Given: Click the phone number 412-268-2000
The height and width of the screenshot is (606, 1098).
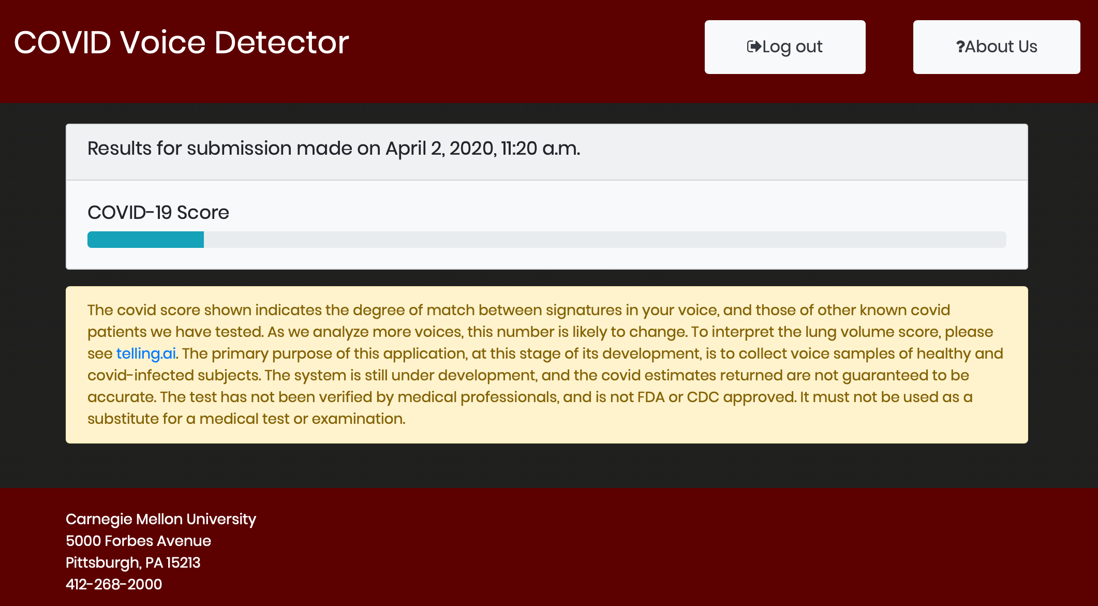Looking at the screenshot, I should click(114, 584).
